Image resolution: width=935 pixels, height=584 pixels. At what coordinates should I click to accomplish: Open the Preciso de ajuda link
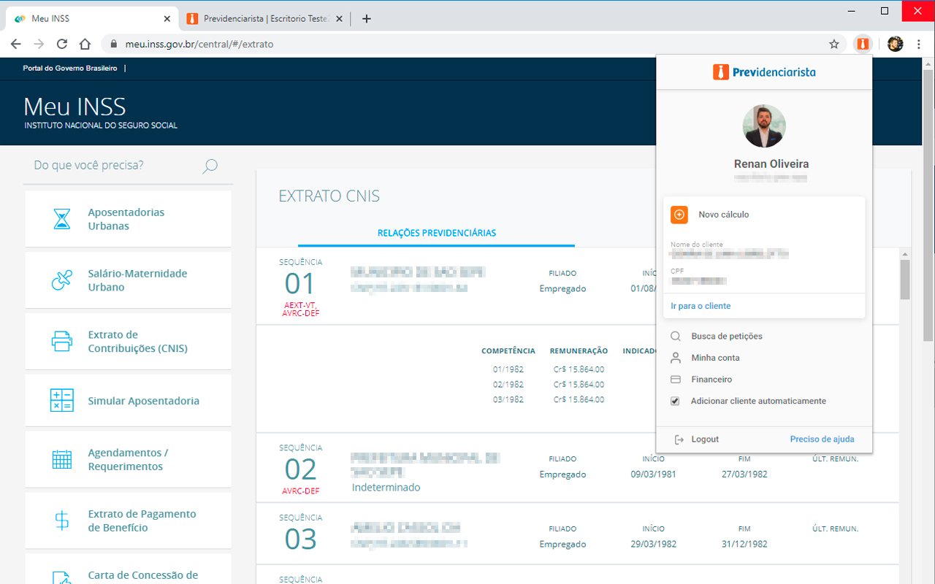tap(822, 439)
